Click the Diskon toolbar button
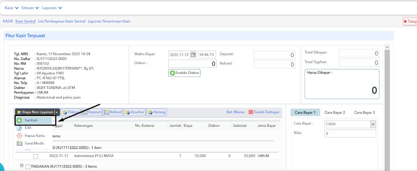 click(71, 112)
